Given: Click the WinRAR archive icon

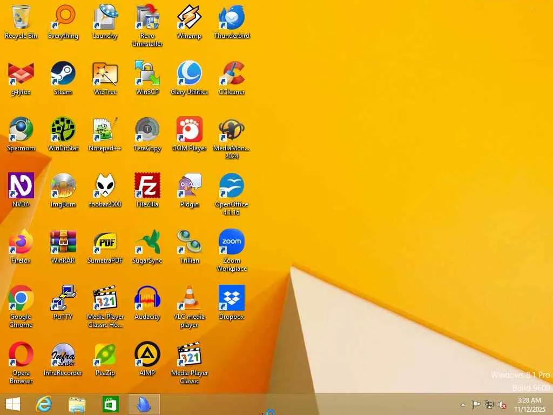Looking at the screenshot, I should (x=63, y=246).
